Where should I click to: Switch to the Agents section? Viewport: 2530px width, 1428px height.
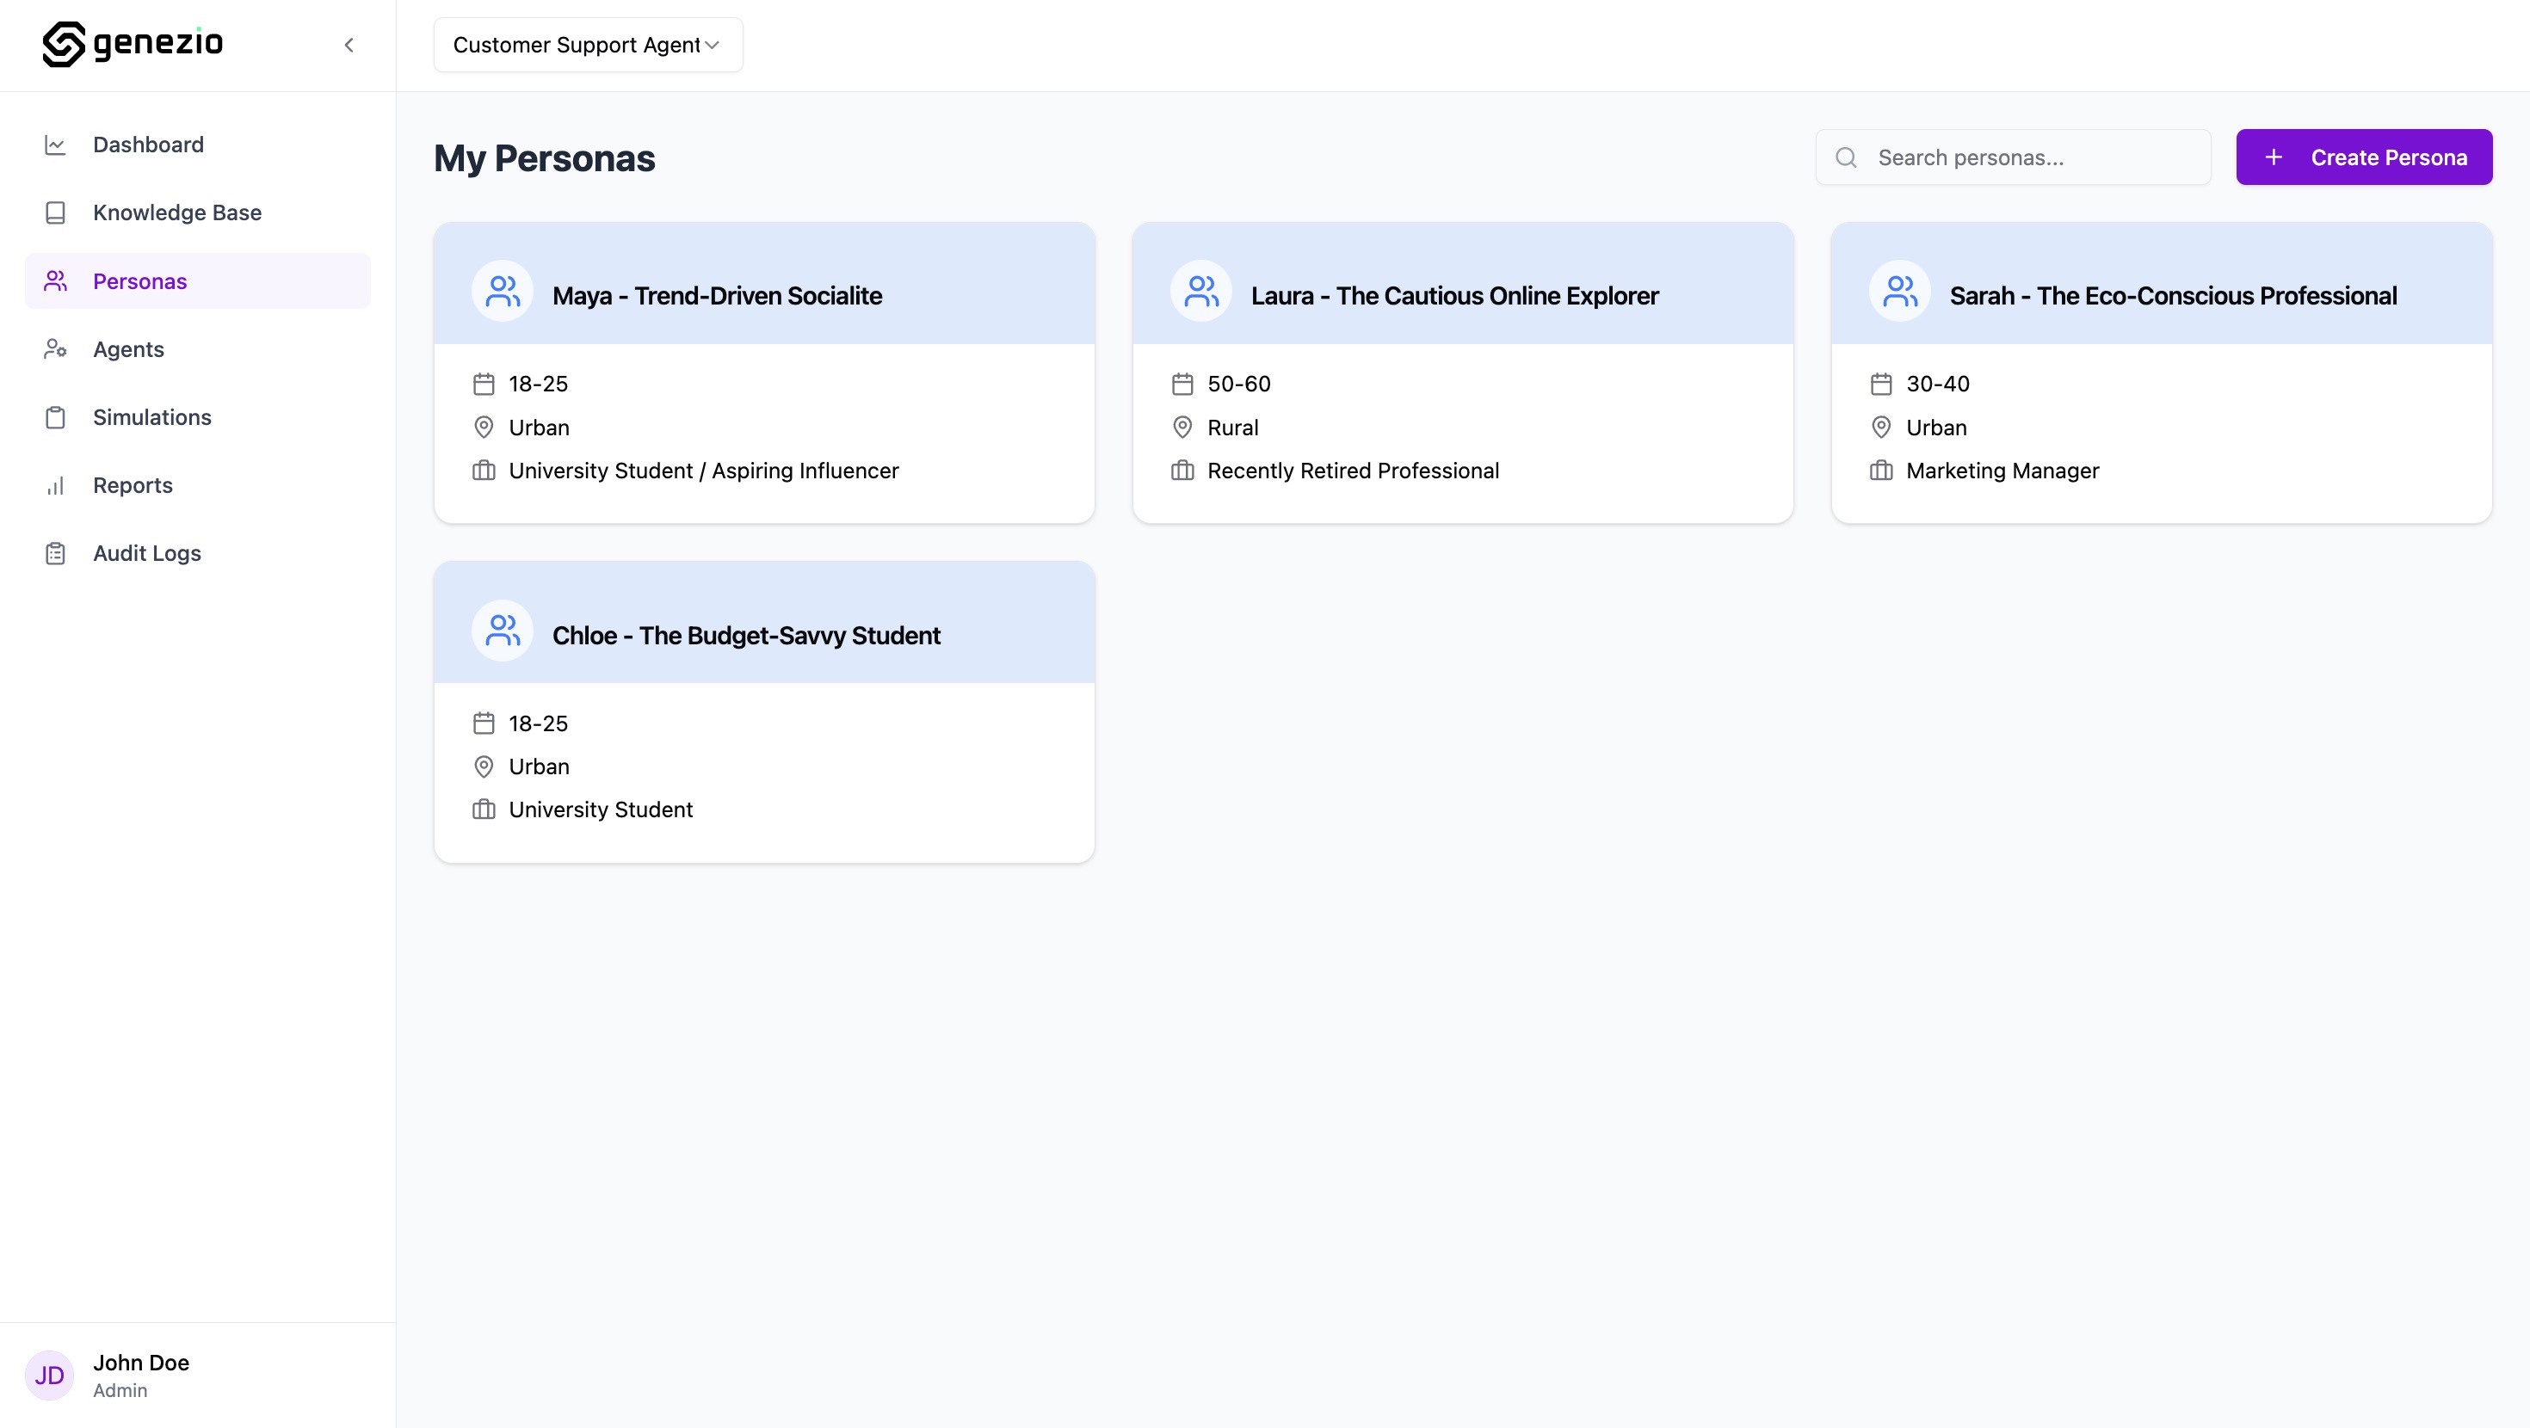coord(127,348)
